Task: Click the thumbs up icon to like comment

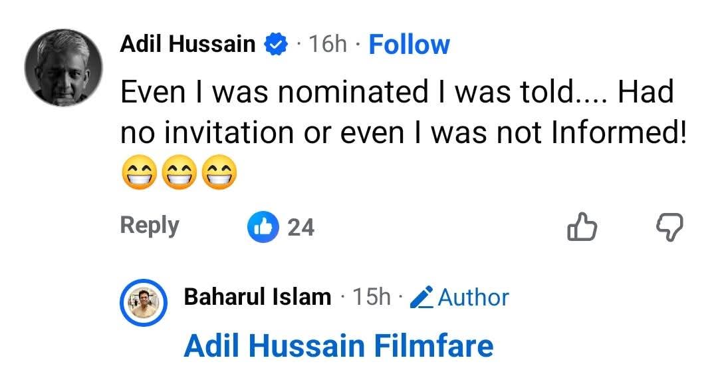Action: tap(582, 228)
